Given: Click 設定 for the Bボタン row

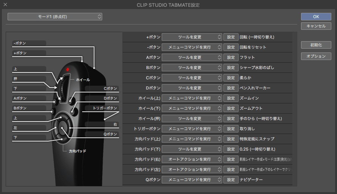Looking at the screenshot, I should tap(231, 68).
